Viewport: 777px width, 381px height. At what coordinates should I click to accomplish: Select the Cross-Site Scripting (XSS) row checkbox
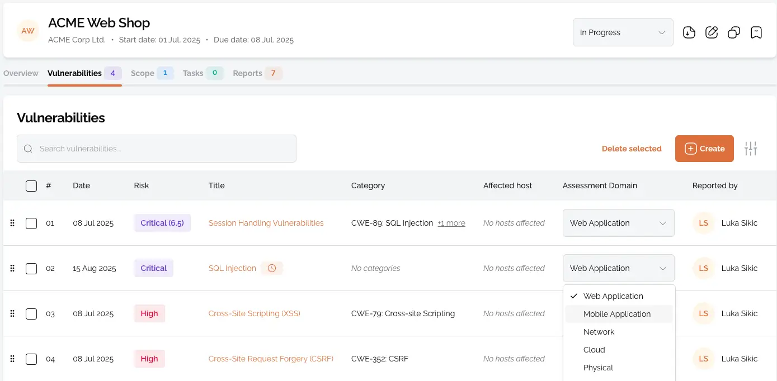[31, 313]
